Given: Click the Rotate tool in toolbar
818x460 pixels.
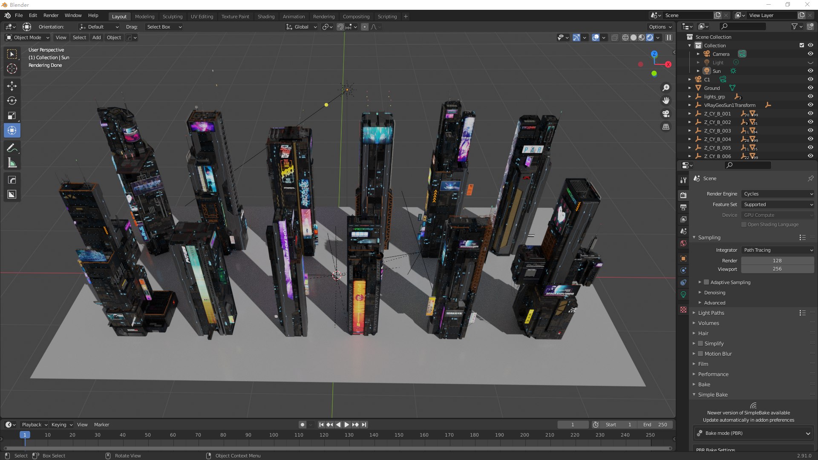Looking at the screenshot, I should pyautogui.click(x=12, y=101).
